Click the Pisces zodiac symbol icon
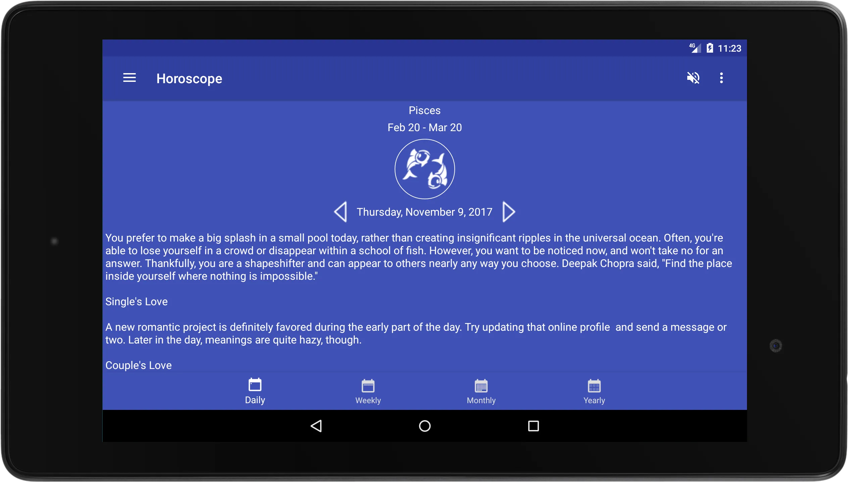The image size is (848, 482). (x=423, y=169)
